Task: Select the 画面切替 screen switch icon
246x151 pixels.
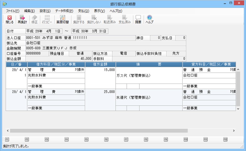Action: click(63, 19)
